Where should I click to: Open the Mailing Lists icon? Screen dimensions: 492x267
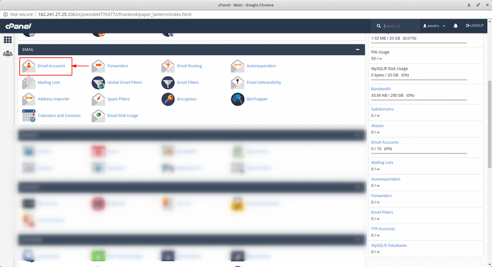point(28,82)
